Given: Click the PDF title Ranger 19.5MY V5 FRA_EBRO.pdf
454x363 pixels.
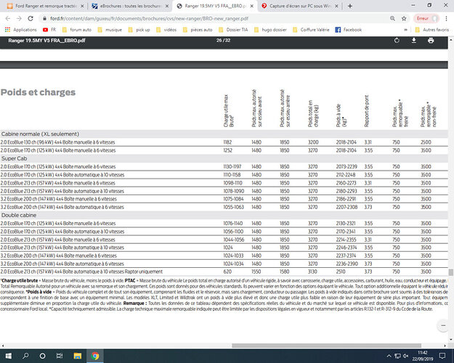Looking at the screenshot, I should [x=46, y=41].
